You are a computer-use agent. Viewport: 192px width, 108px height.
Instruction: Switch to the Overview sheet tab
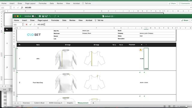[x=26, y=103]
